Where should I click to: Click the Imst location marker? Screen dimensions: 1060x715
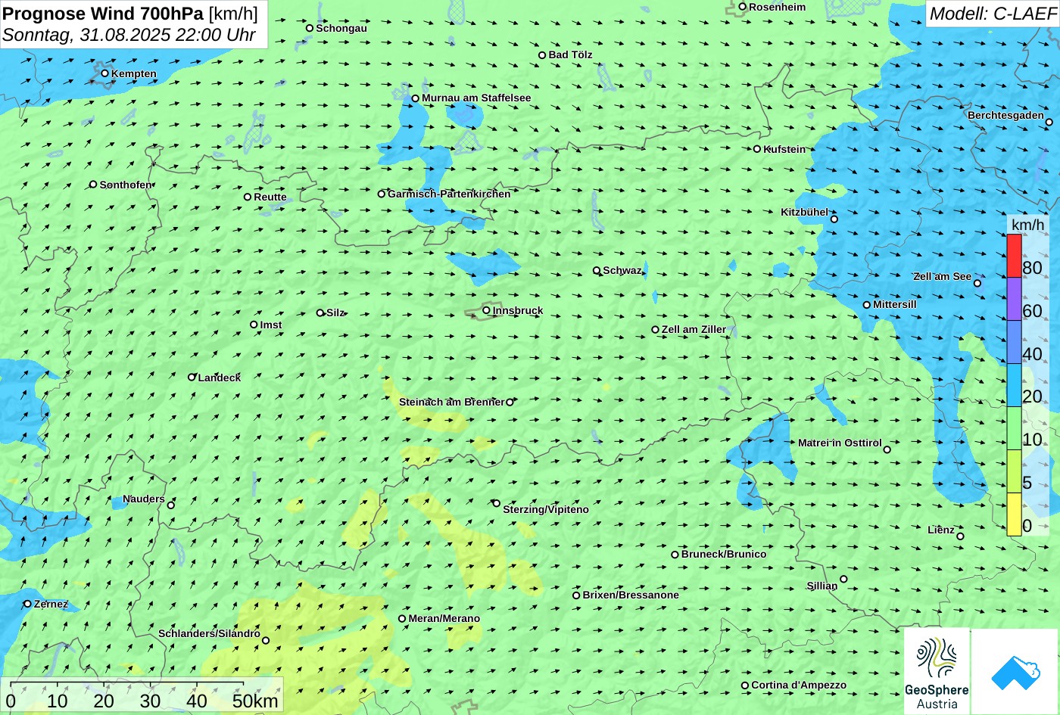click(x=254, y=325)
